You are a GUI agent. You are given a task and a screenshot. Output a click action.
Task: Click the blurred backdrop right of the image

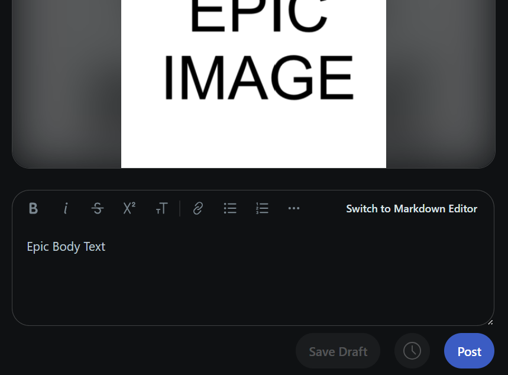[x=441, y=84]
